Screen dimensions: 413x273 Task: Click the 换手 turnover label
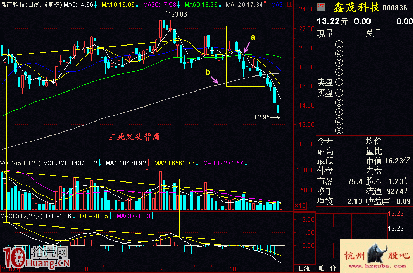(325, 191)
